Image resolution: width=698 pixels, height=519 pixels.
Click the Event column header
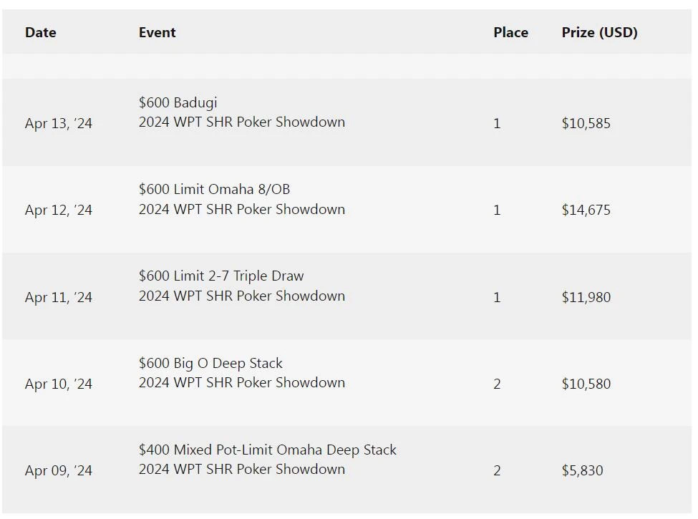pos(157,32)
